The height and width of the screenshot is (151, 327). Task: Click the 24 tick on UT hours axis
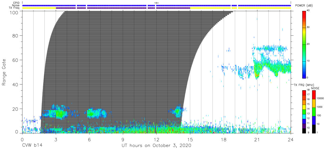tap(291, 139)
